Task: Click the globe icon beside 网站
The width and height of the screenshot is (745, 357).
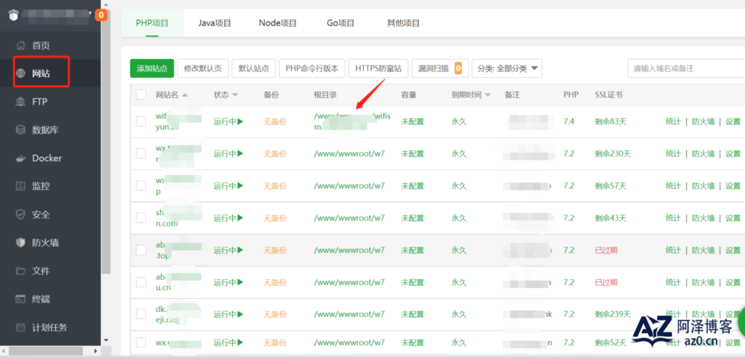Action: pyautogui.click(x=20, y=73)
